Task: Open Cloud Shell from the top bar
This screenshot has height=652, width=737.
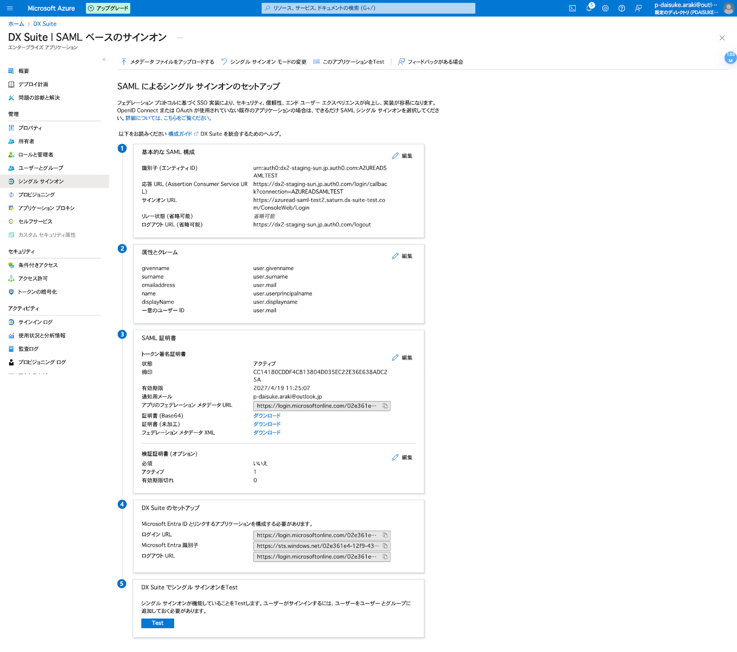Action: tap(573, 8)
